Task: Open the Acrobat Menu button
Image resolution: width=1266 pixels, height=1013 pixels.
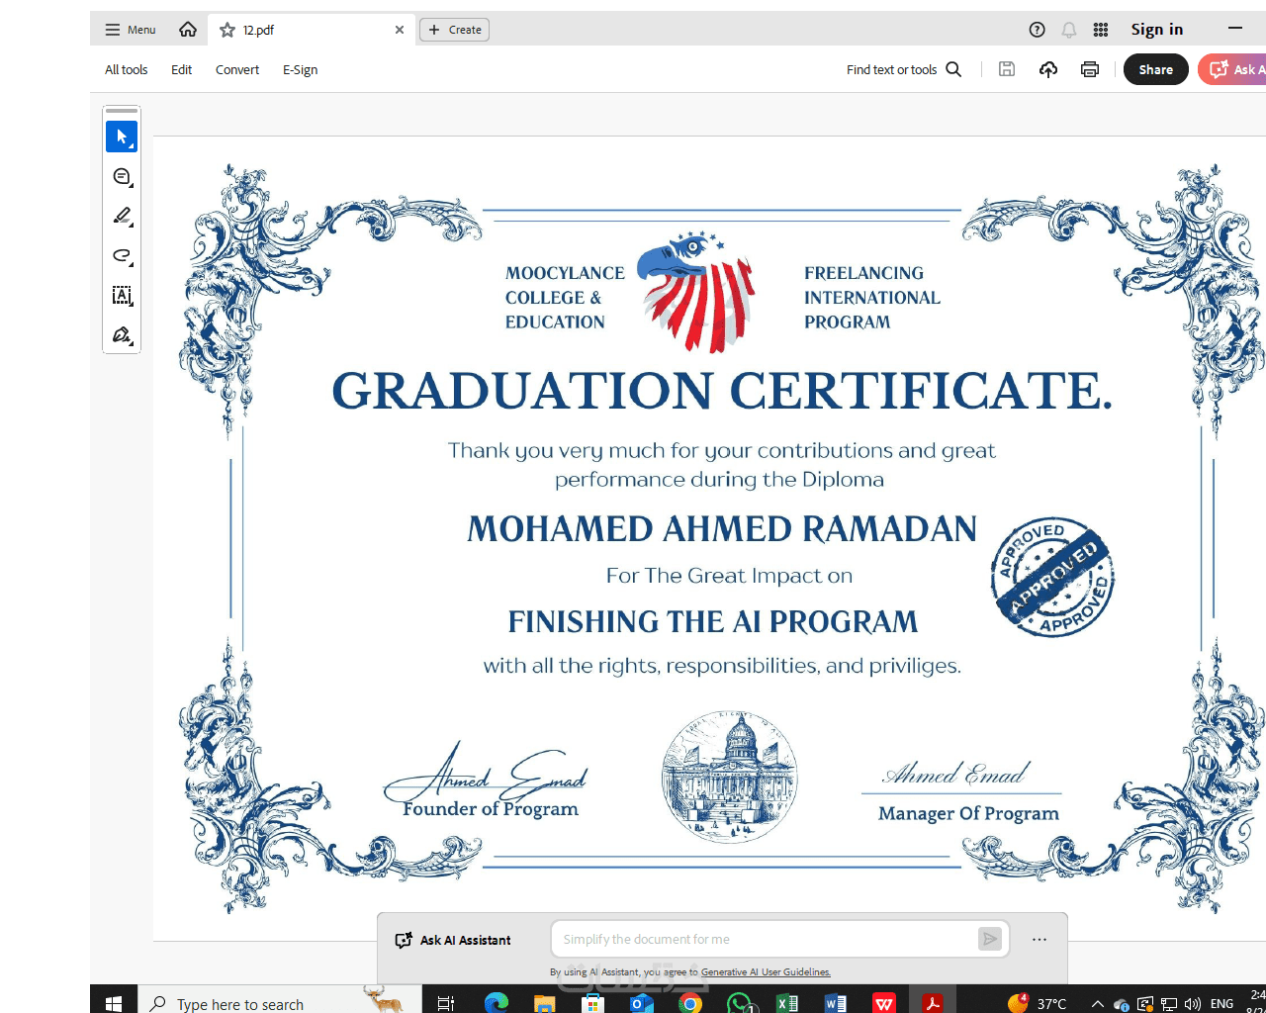Action: pos(131,30)
